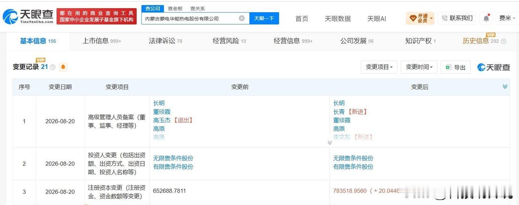
Task: Open the 开通会员 dropdown
Action: click(x=420, y=18)
